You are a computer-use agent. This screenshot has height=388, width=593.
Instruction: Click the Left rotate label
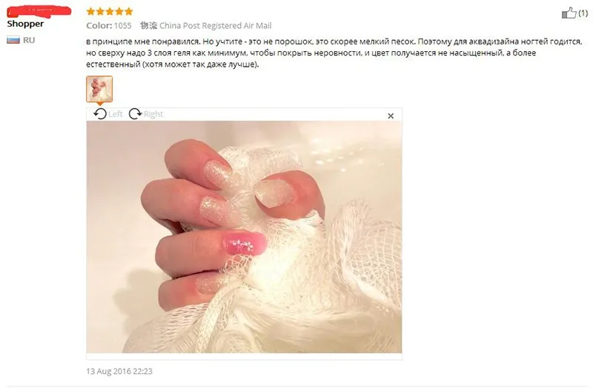pyautogui.click(x=116, y=114)
